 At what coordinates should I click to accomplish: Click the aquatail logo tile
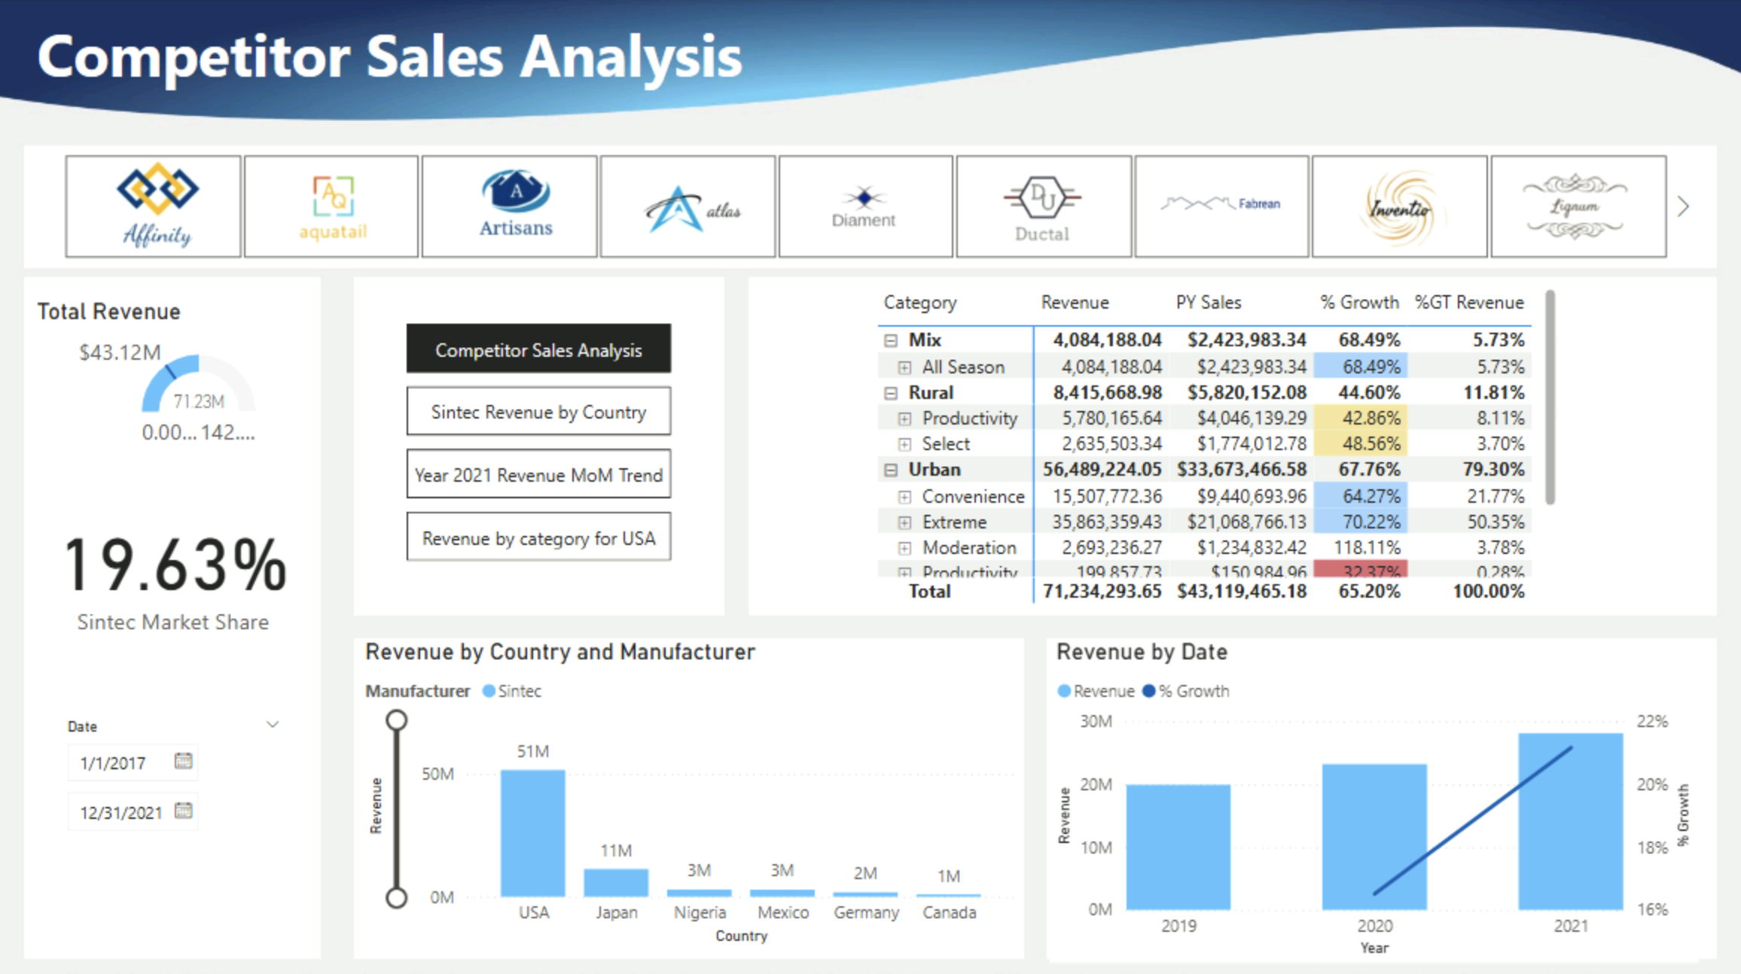click(x=331, y=205)
